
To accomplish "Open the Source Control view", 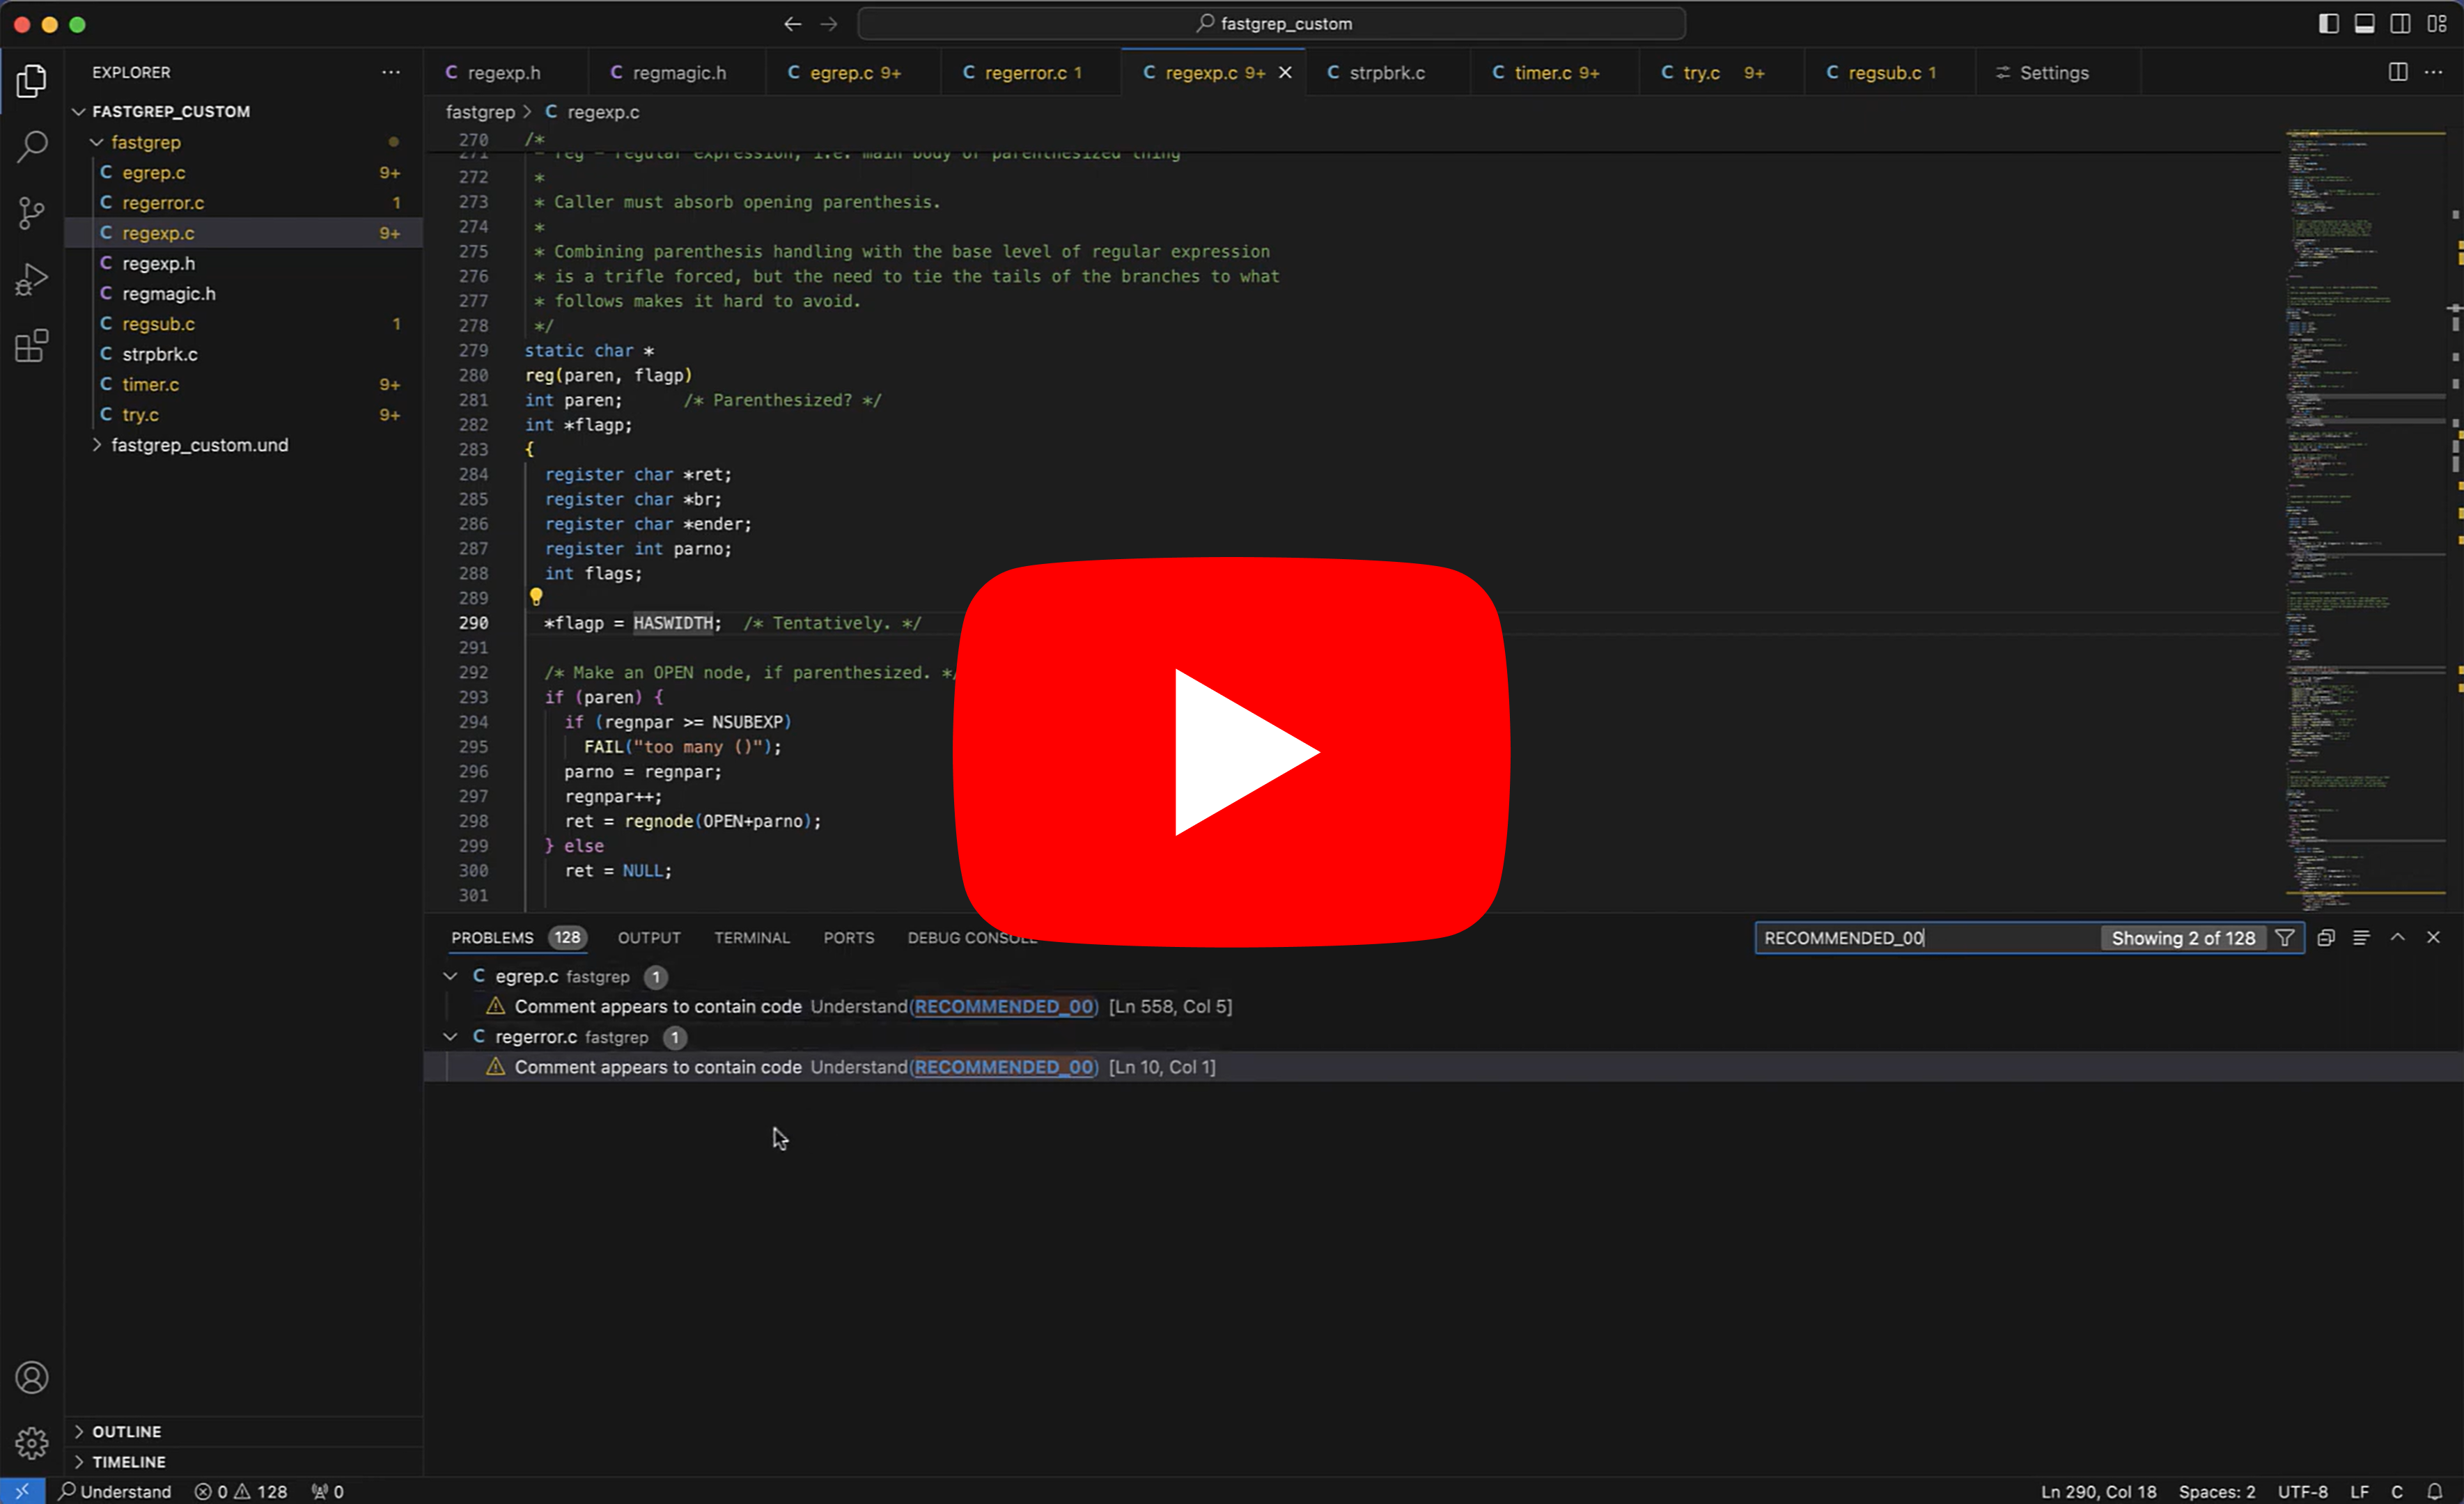I will pos(32,212).
